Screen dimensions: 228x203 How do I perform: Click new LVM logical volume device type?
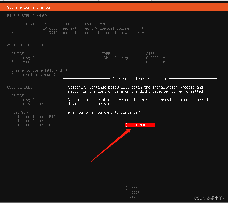[106, 28]
